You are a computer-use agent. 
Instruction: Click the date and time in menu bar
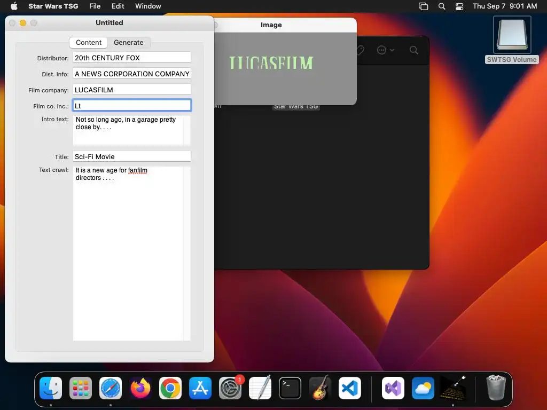tap(505, 6)
